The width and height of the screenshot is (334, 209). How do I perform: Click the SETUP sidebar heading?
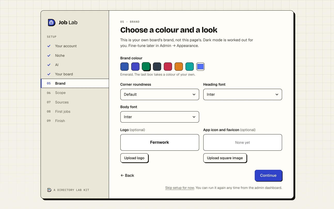tap(52, 37)
